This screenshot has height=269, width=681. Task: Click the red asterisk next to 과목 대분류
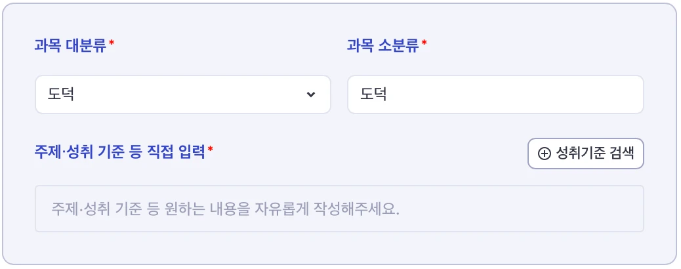tap(112, 43)
